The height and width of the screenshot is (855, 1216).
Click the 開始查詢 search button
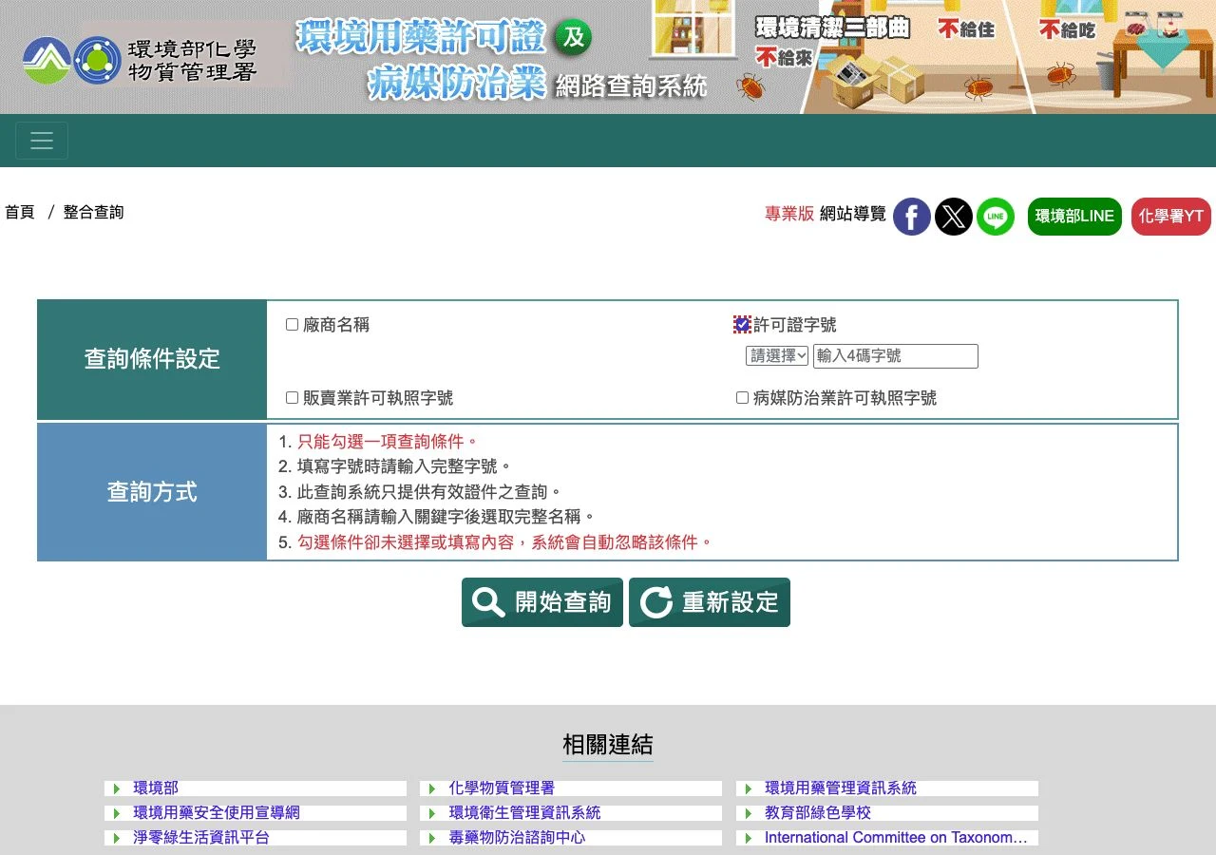point(542,602)
